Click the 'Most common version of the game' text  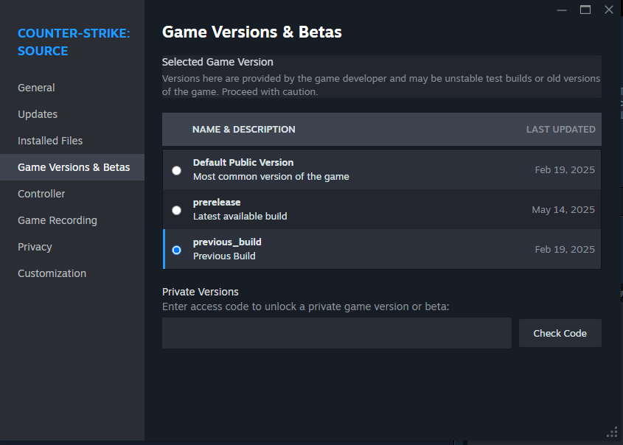tap(271, 177)
